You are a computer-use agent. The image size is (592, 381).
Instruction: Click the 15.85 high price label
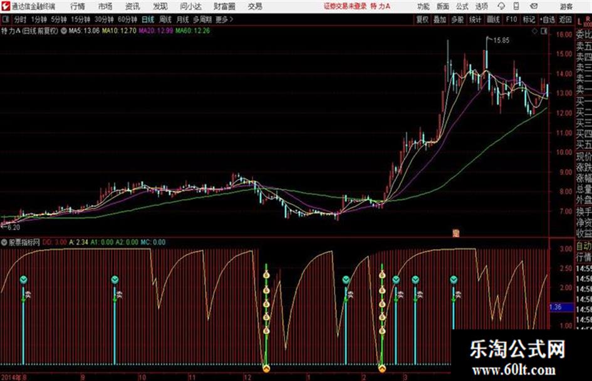(x=501, y=41)
